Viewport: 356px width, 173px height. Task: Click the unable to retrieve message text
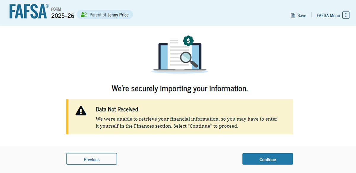click(x=186, y=122)
